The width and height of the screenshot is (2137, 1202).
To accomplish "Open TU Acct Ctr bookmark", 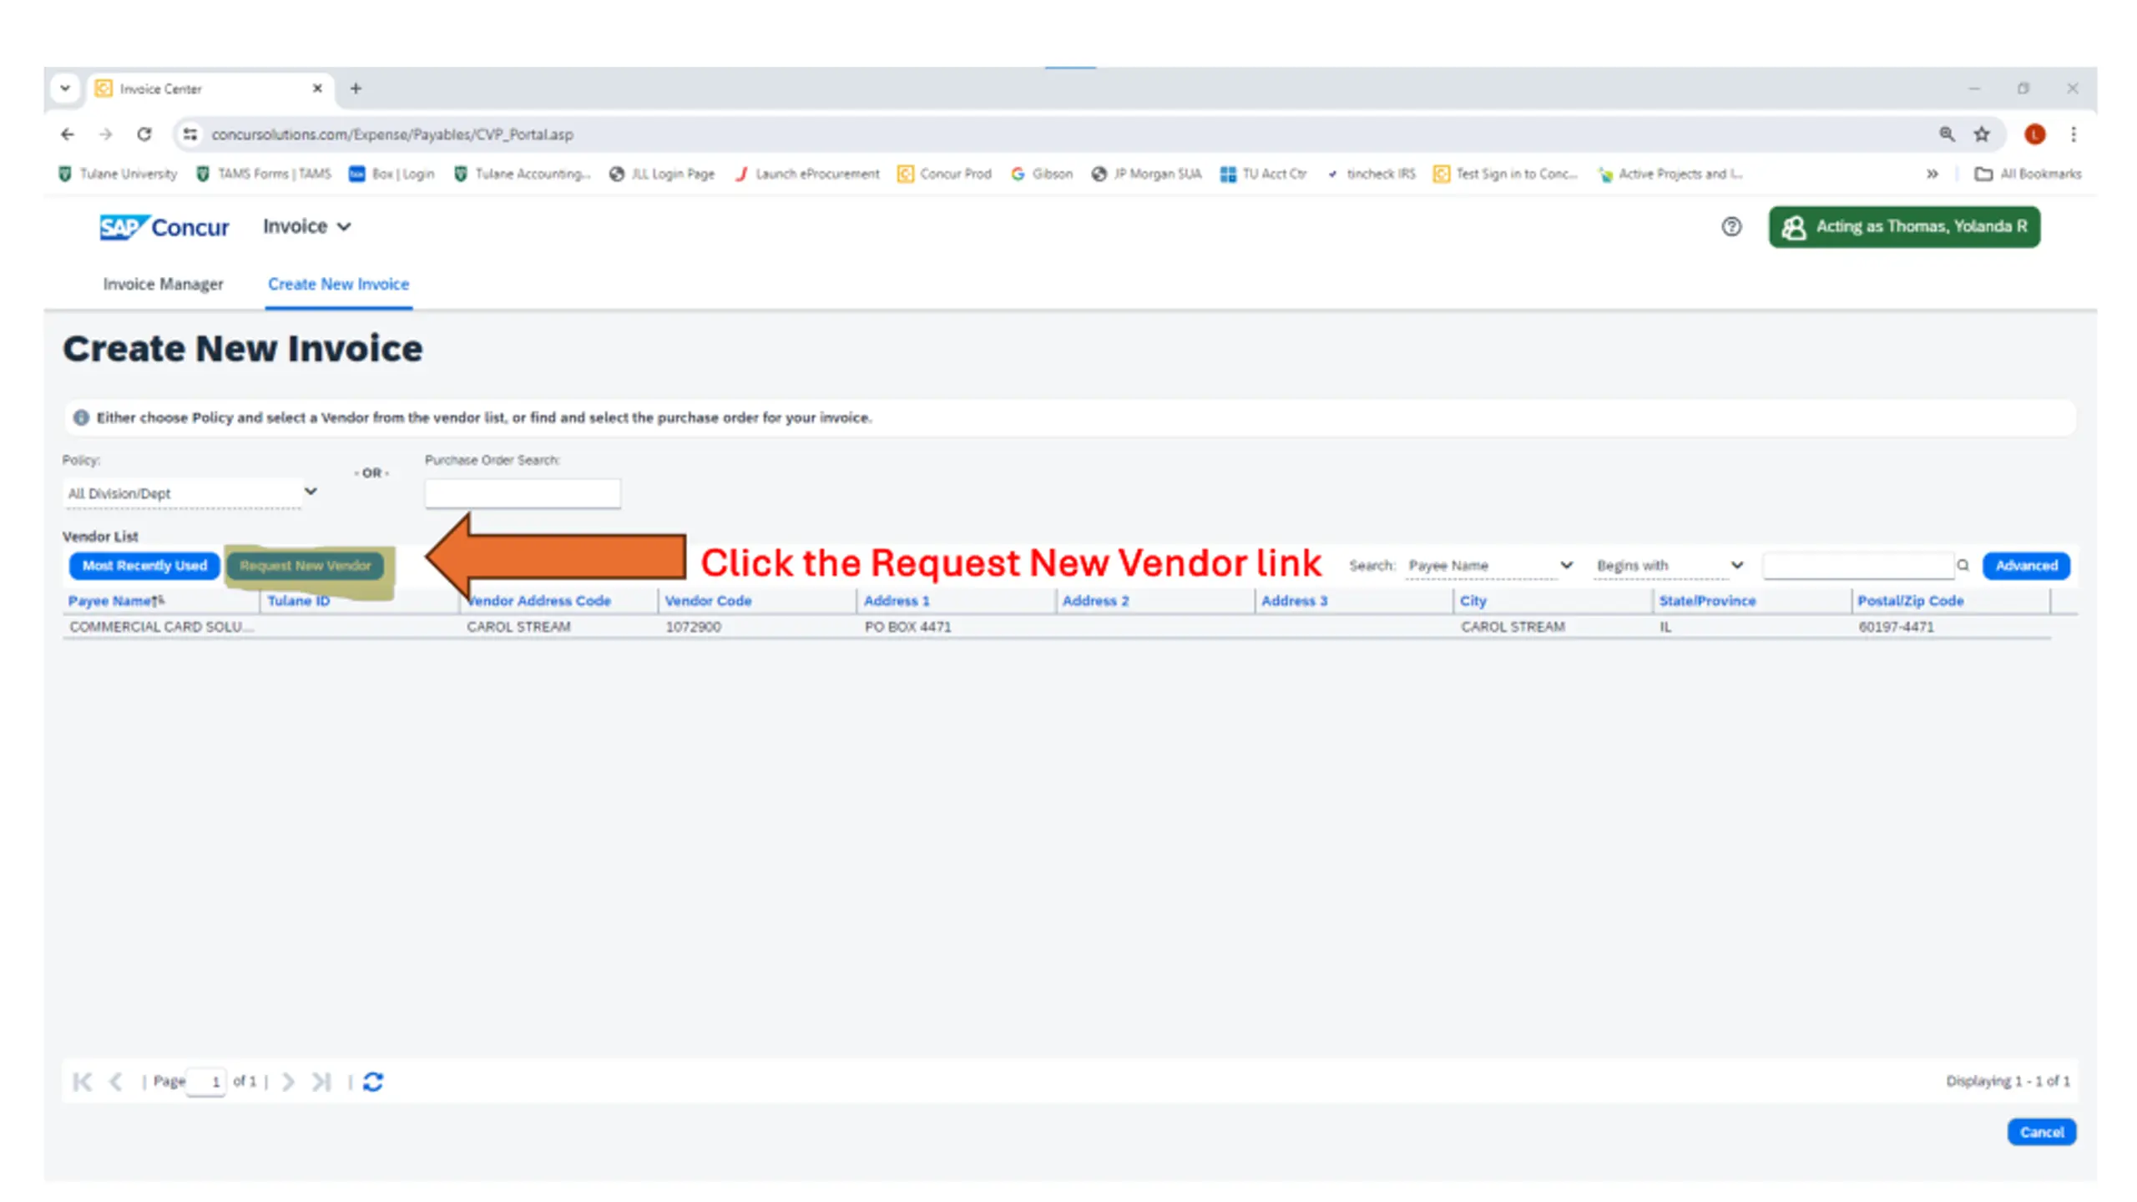I will (1264, 174).
